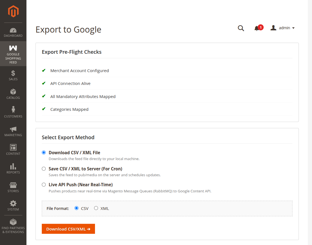Click All Mandatory Attributes Mapped text

point(83,96)
